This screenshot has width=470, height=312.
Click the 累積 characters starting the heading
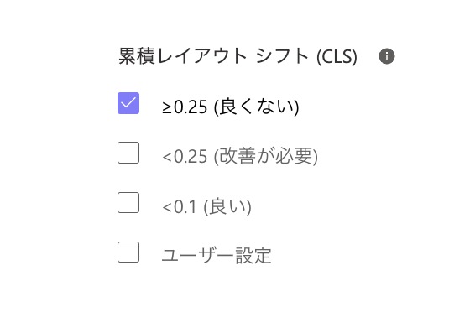pos(137,56)
